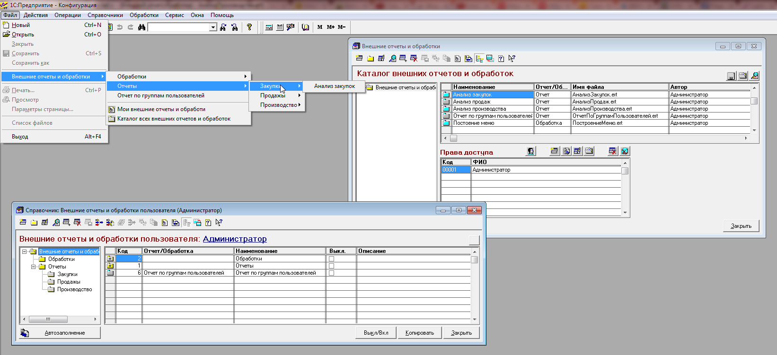Click the Выкл/Вкл button
This screenshot has height=355, width=777.
(x=376, y=333)
